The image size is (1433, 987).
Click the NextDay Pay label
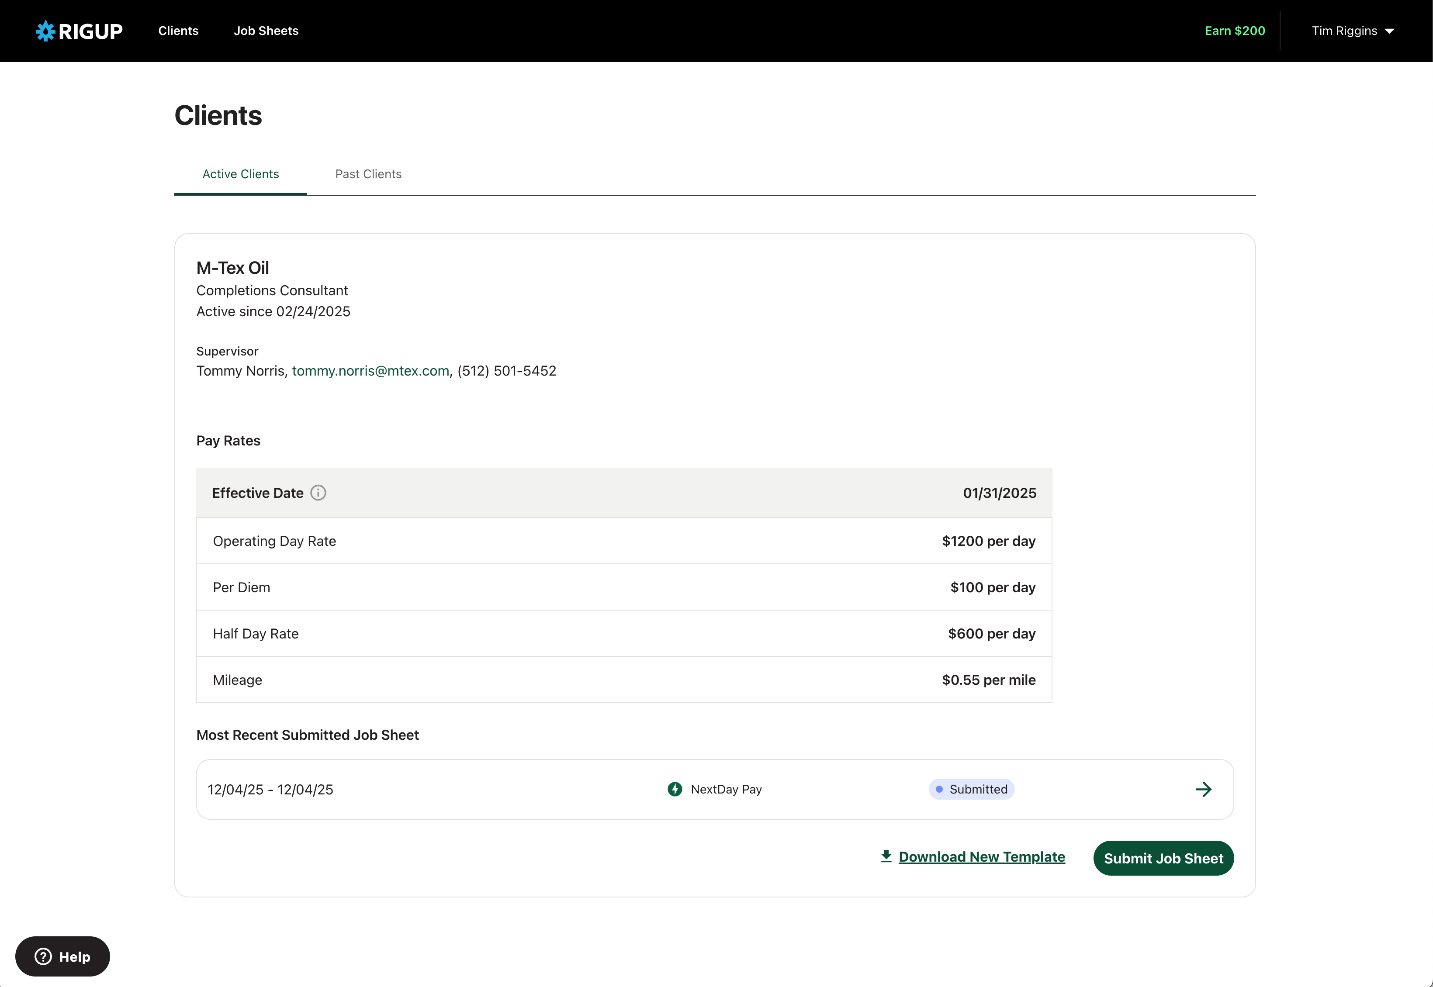pyautogui.click(x=726, y=789)
